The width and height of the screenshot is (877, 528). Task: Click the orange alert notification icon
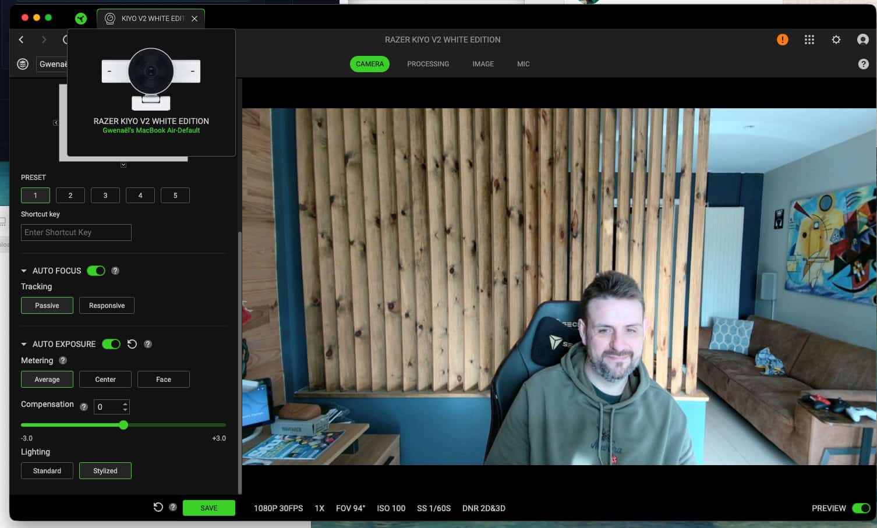(x=782, y=40)
